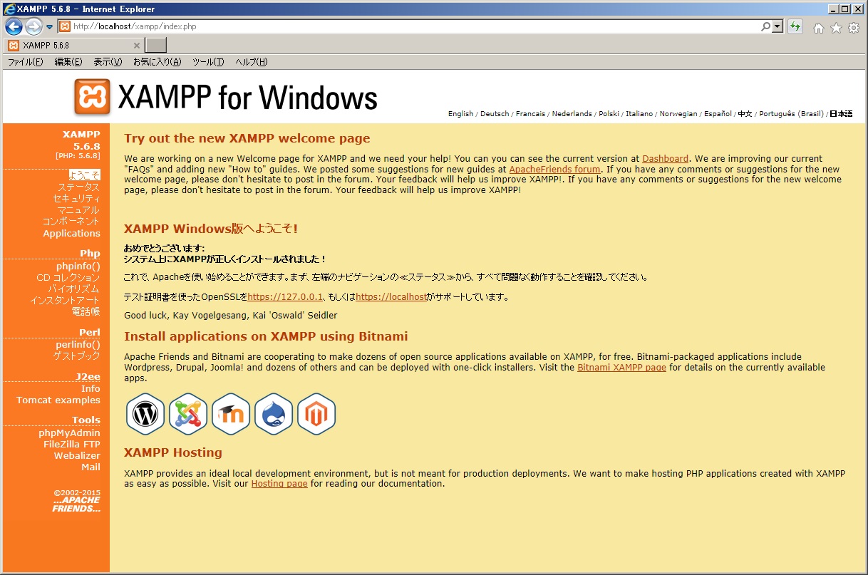Expand the recent pages dropdown arrow

pos(49,27)
